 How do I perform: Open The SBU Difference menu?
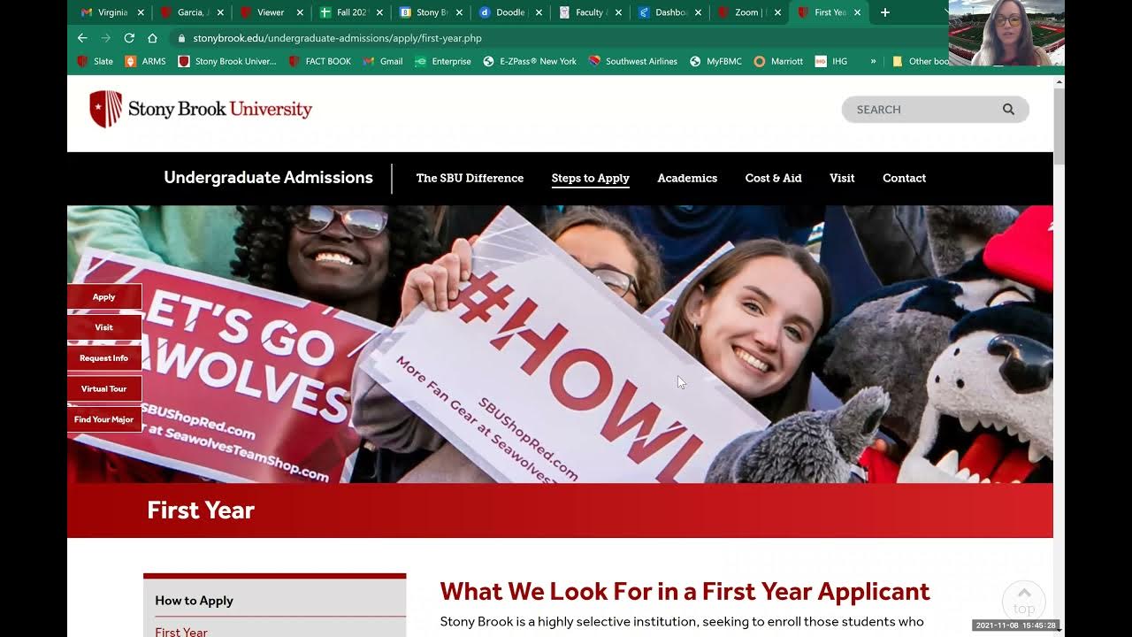pyautogui.click(x=470, y=178)
